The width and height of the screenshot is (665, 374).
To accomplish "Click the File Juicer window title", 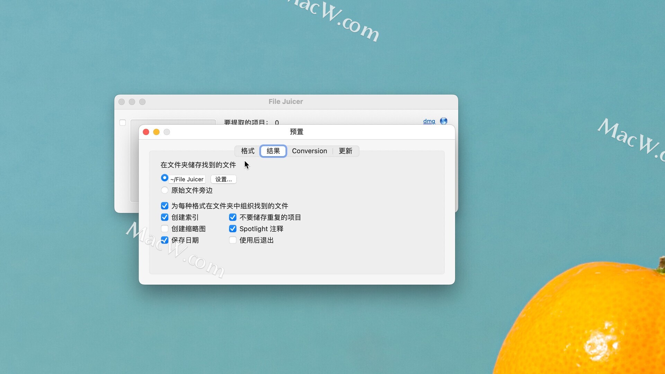I will coord(286,101).
